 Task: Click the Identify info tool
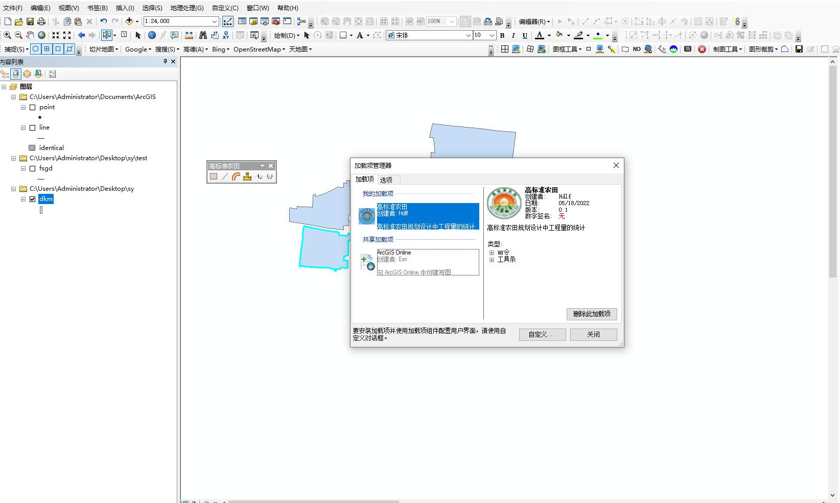click(x=152, y=35)
